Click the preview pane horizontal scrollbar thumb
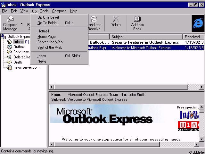 (x=107, y=144)
